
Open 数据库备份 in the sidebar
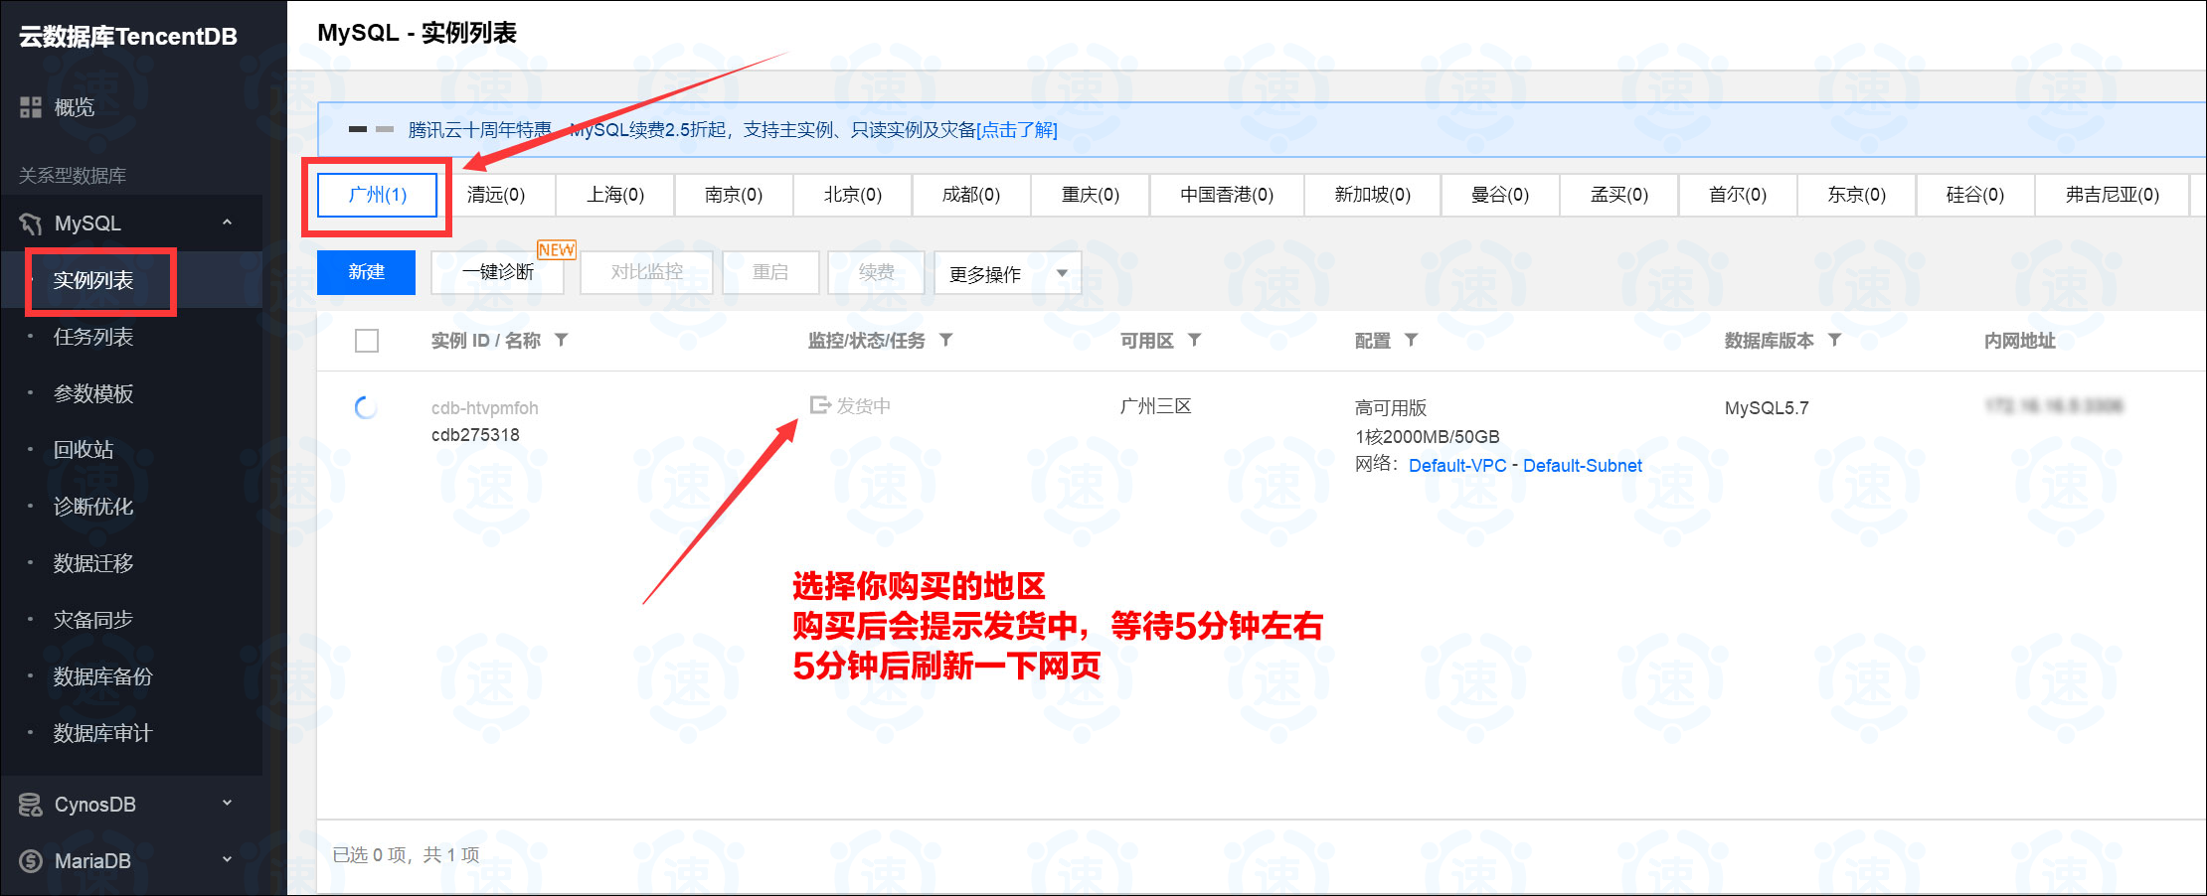(103, 676)
